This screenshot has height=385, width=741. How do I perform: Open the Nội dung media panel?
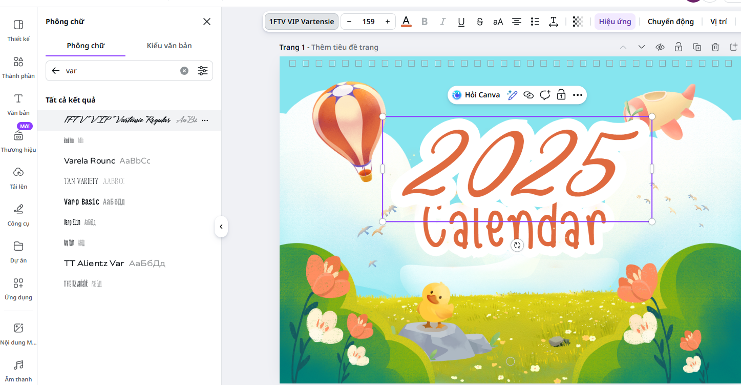[x=18, y=334]
